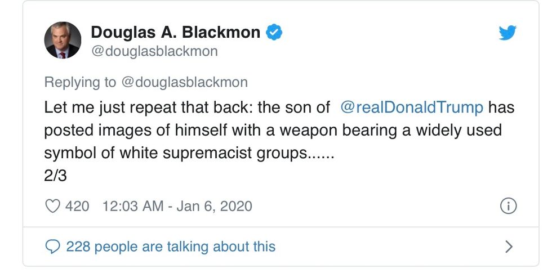Open the @realDonaldTrump mention

412,107
